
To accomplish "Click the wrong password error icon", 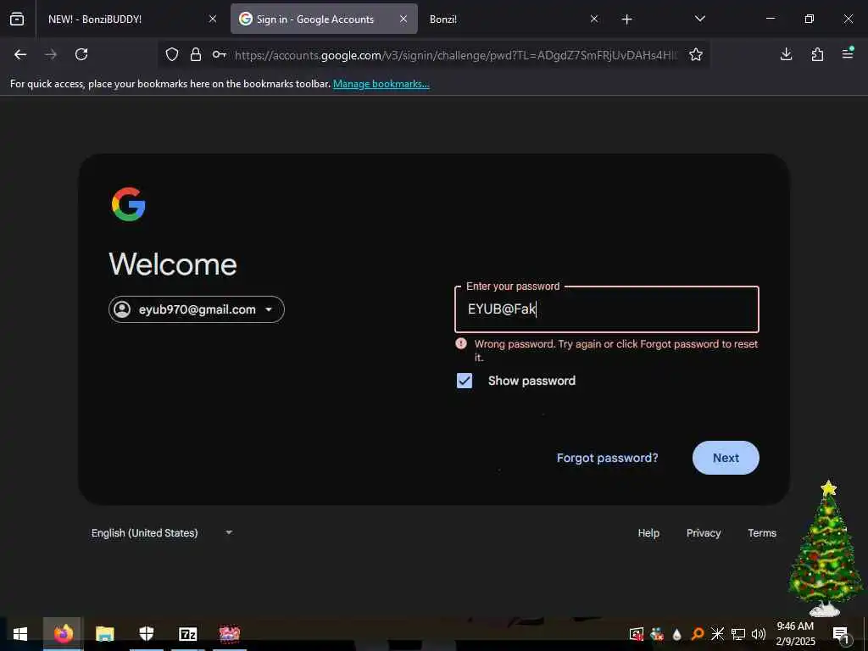I will pos(461,344).
